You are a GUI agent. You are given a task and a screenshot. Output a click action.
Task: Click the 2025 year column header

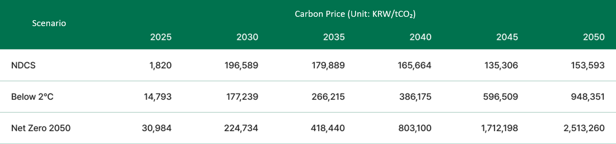pos(161,37)
